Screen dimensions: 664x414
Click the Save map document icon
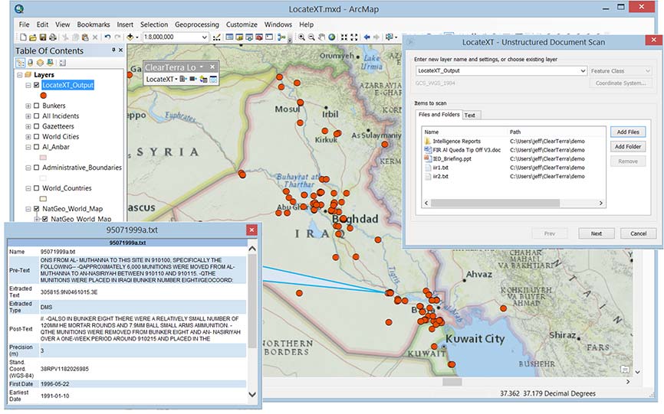[44, 37]
